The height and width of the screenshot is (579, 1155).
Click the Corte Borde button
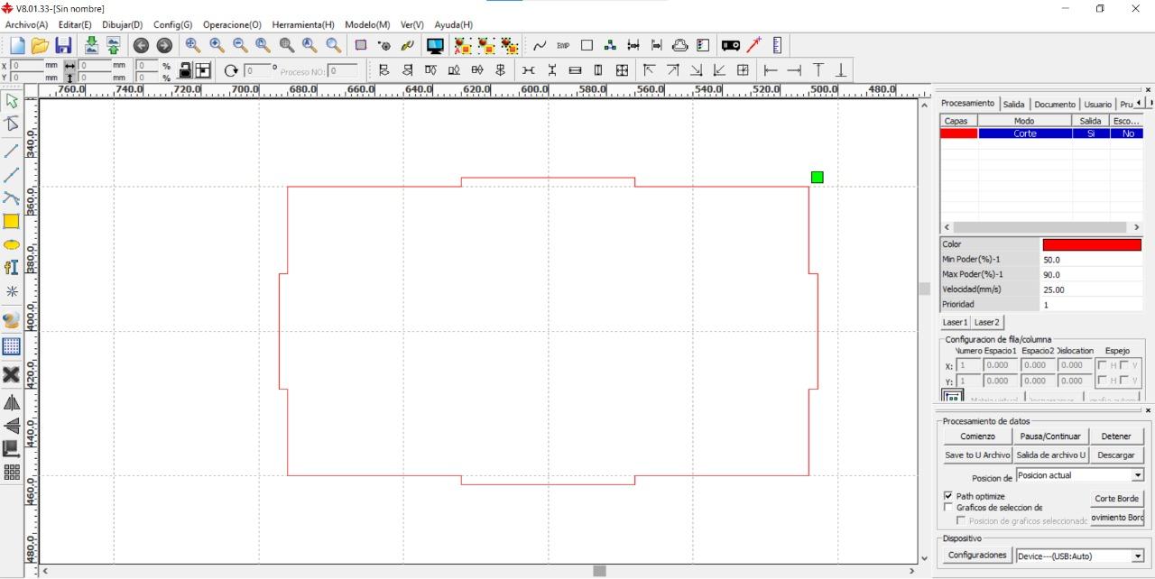point(1116,499)
